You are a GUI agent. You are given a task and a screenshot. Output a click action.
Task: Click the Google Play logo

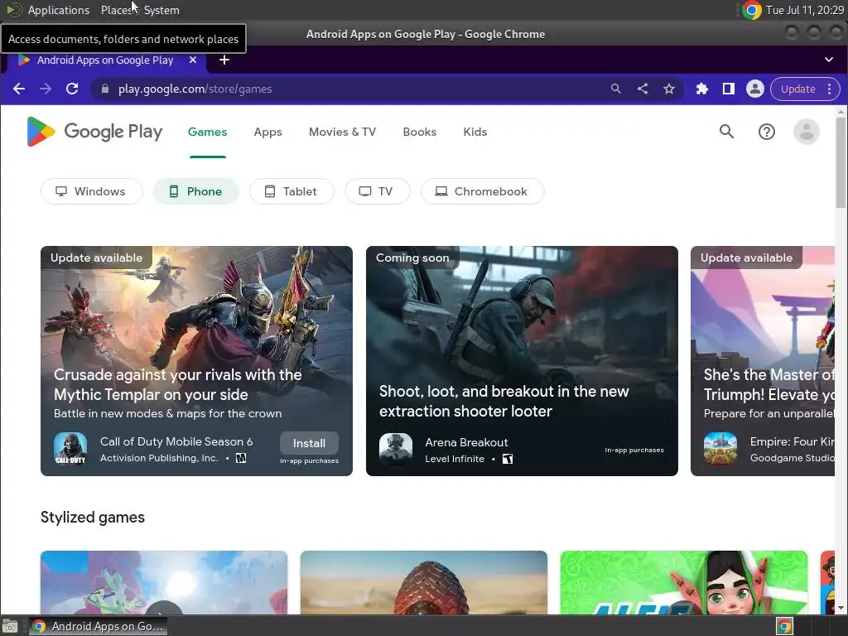coord(94,132)
